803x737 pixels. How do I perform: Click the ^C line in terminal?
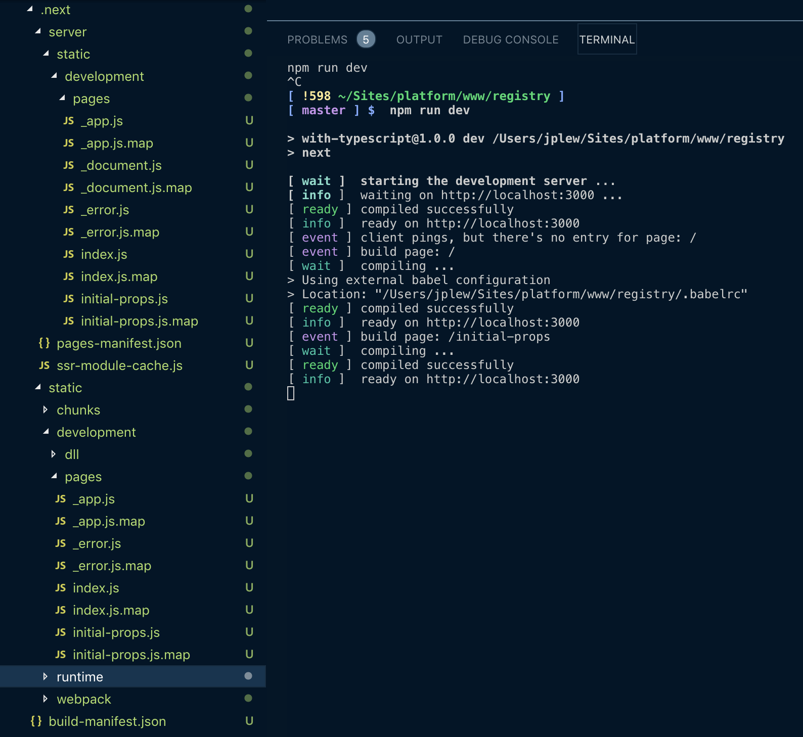(x=294, y=82)
